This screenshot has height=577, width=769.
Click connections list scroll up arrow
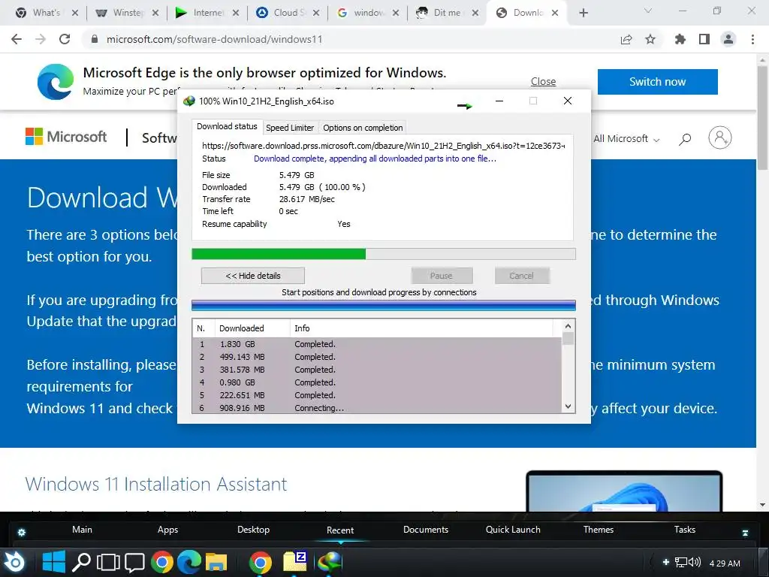[568, 326]
